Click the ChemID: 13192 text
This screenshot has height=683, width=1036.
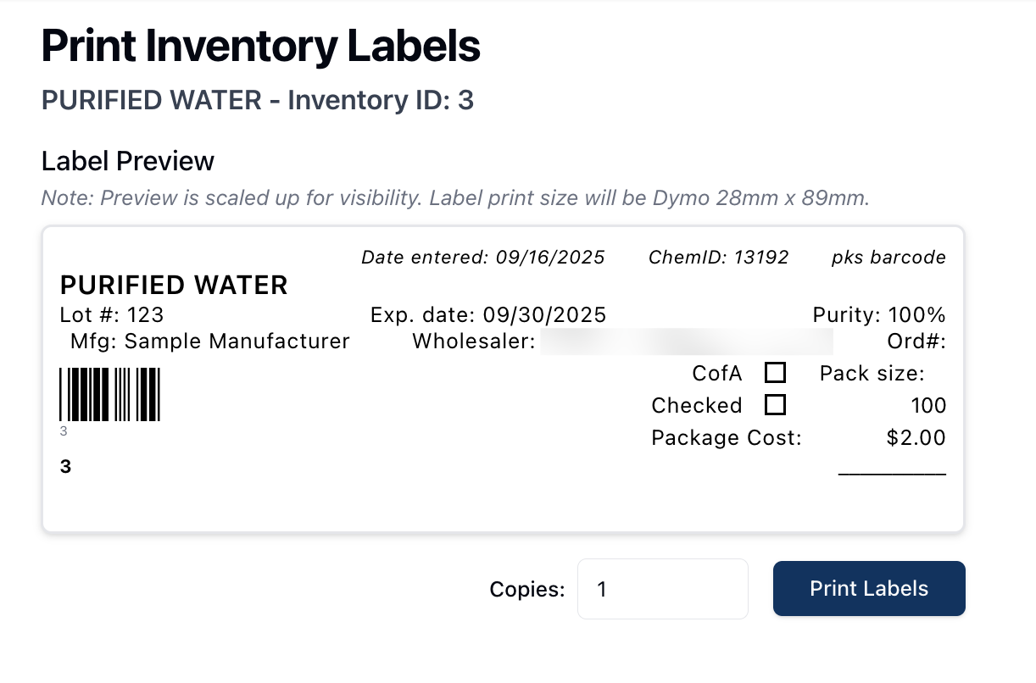[x=718, y=258]
